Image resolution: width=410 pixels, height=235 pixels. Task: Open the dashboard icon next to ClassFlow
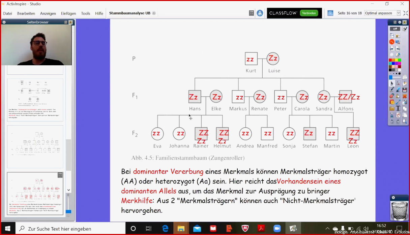(251, 13)
